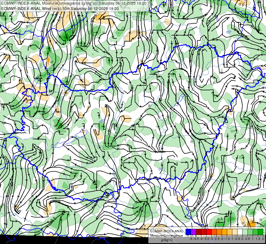266x244 pixels.
Task: Click the Wind (m/s) 10m title line
Action: coord(60,9)
